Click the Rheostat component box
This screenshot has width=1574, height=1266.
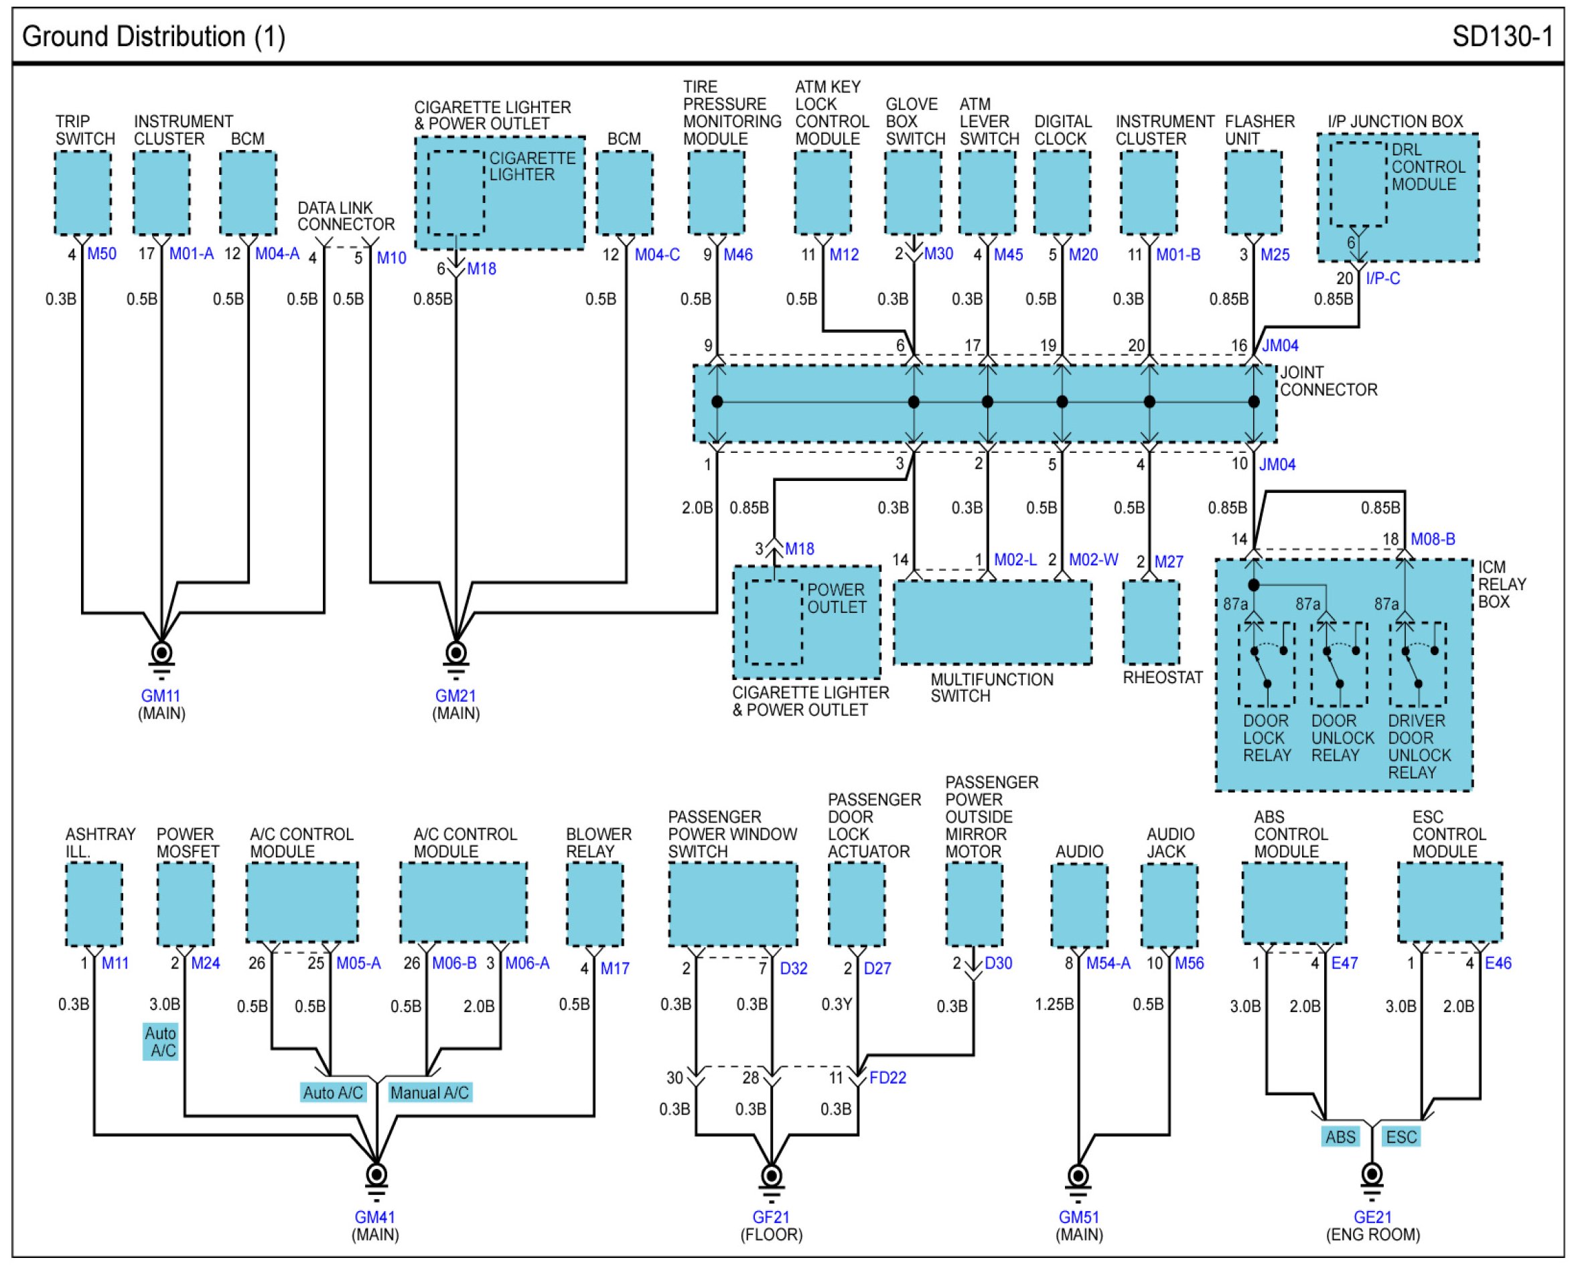[1151, 623]
